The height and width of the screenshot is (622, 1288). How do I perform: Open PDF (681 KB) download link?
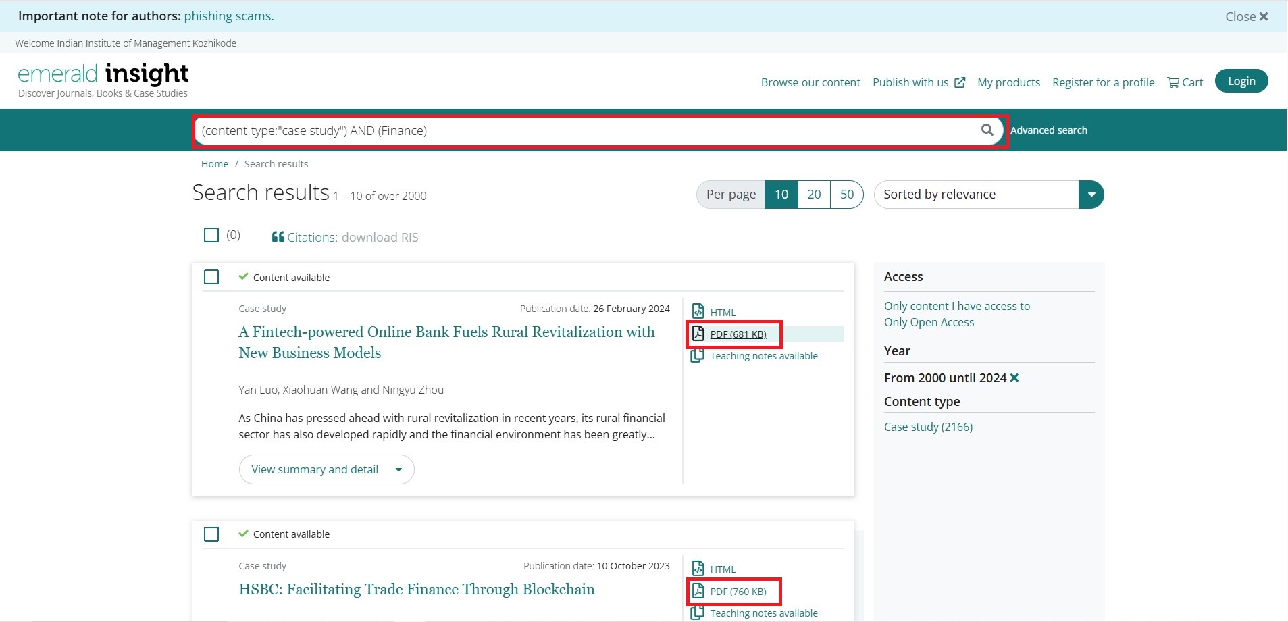[738, 334]
